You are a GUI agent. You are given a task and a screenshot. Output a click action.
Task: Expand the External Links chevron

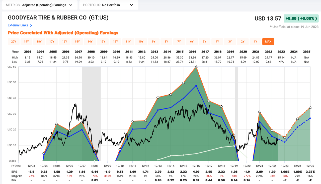coord(31,25)
